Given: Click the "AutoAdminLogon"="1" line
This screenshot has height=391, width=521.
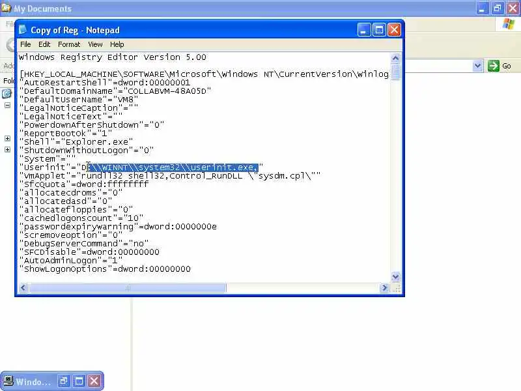Looking at the screenshot, I should coord(71,261).
